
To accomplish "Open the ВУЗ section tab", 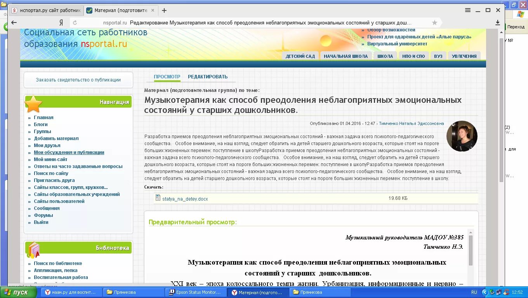I will click(x=438, y=56).
